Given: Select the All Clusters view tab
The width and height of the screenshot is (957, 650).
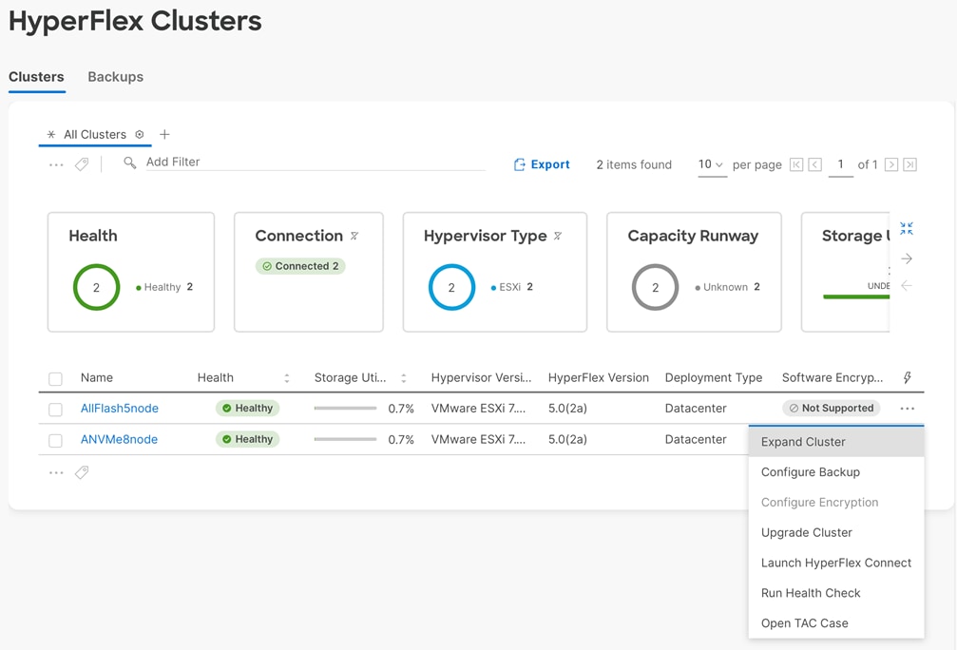Looking at the screenshot, I should click(95, 134).
